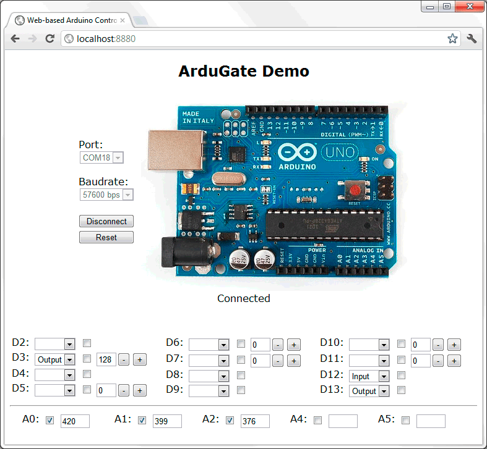487x449 pixels.
Task: Toggle the D2 checkbox
Action: (x=87, y=343)
